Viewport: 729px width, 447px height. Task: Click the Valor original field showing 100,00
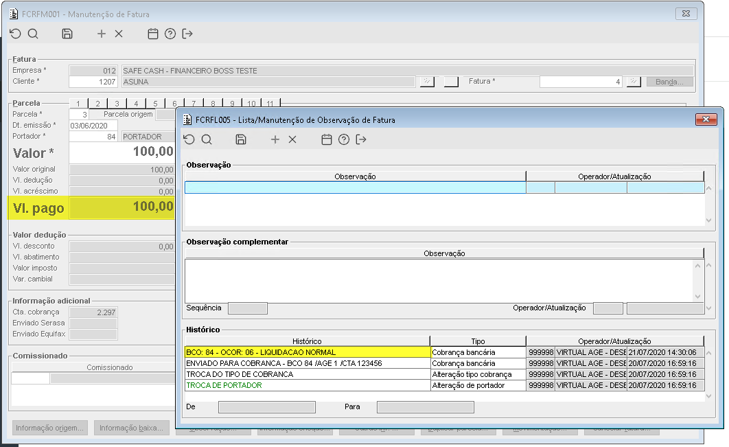point(121,170)
